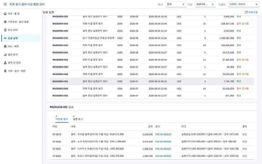262x164 pixels.
Task: Select run row RN260803-001
Action: 152,96
